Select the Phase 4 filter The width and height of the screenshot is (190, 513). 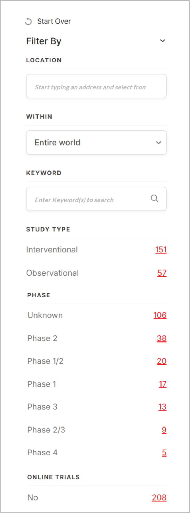(42, 453)
